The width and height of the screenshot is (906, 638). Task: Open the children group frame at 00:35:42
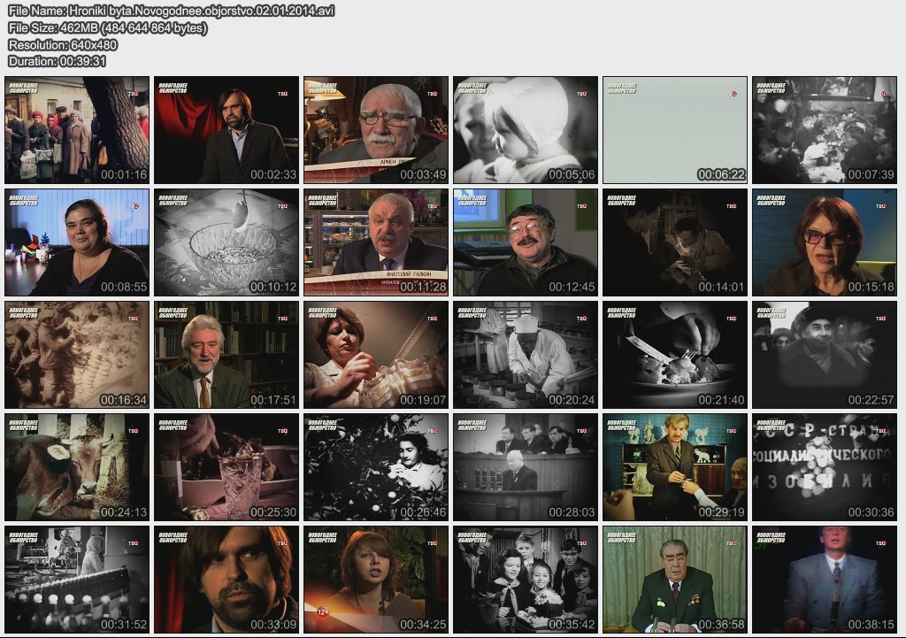point(526,580)
